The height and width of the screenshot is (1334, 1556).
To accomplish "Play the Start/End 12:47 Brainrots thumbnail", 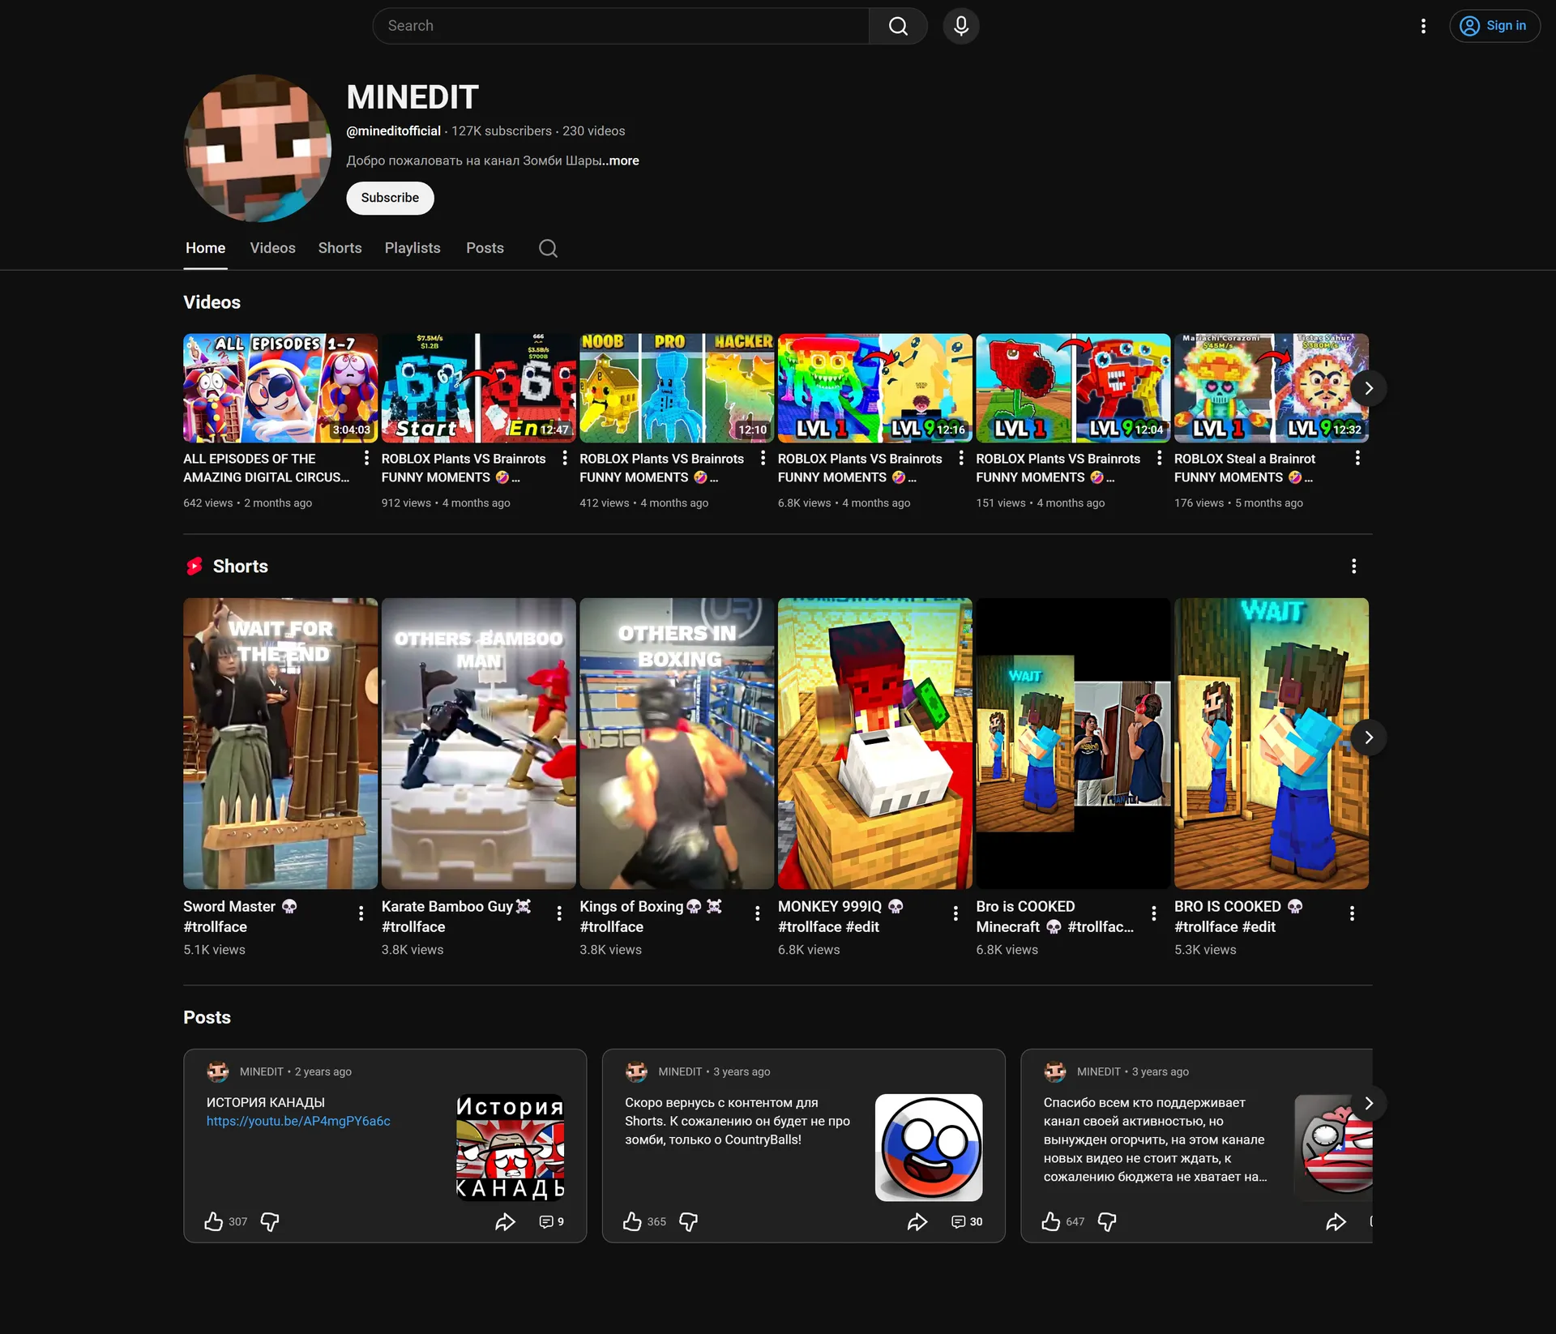I will (x=479, y=388).
